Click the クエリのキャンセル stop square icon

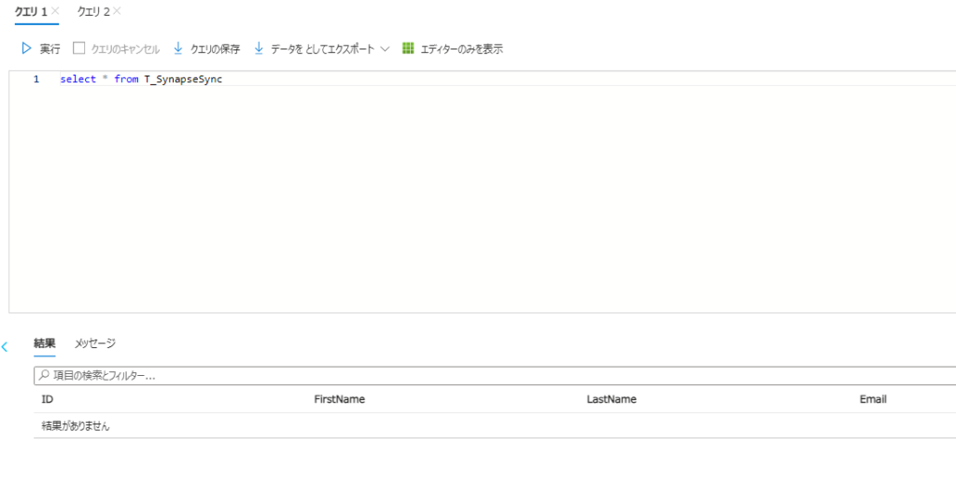(79, 49)
